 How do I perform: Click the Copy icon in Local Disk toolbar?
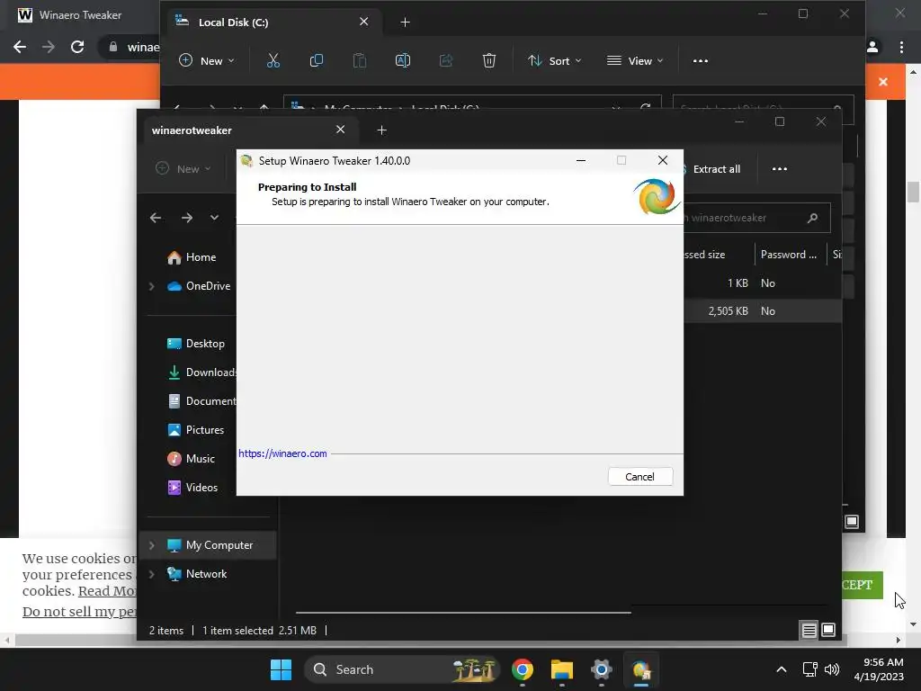[x=316, y=60]
